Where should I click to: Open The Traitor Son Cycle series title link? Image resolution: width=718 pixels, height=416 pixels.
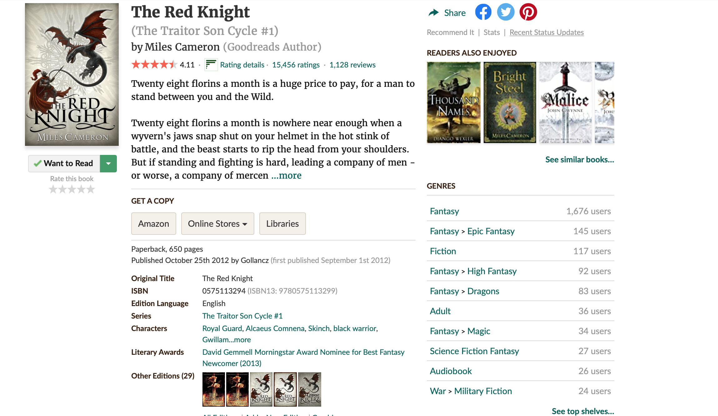tap(205, 31)
